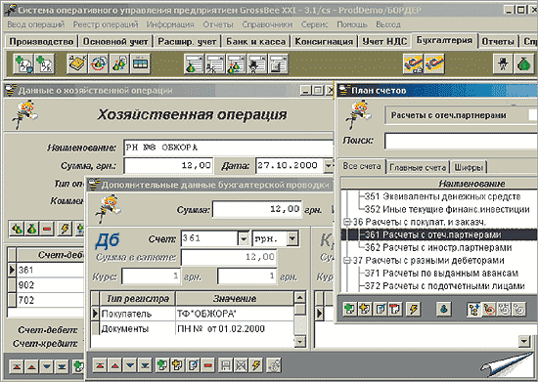The height and width of the screenshot is (382, 538).
Task: Click the Сумма, грн. field in Хозяйственная операция
Action: pos(168,166)
